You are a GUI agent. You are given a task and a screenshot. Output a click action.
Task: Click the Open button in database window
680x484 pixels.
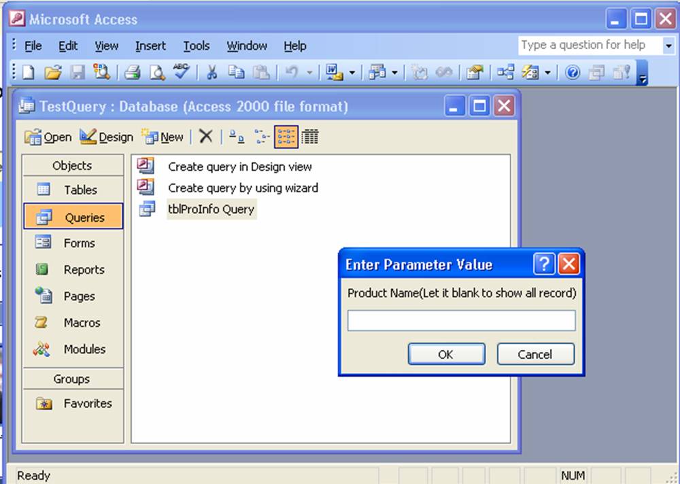coord(48,137)
